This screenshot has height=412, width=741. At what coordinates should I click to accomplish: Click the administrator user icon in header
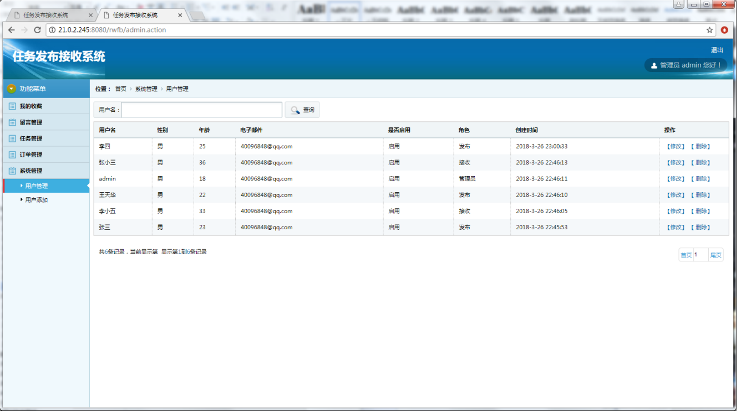click(654, 65)
